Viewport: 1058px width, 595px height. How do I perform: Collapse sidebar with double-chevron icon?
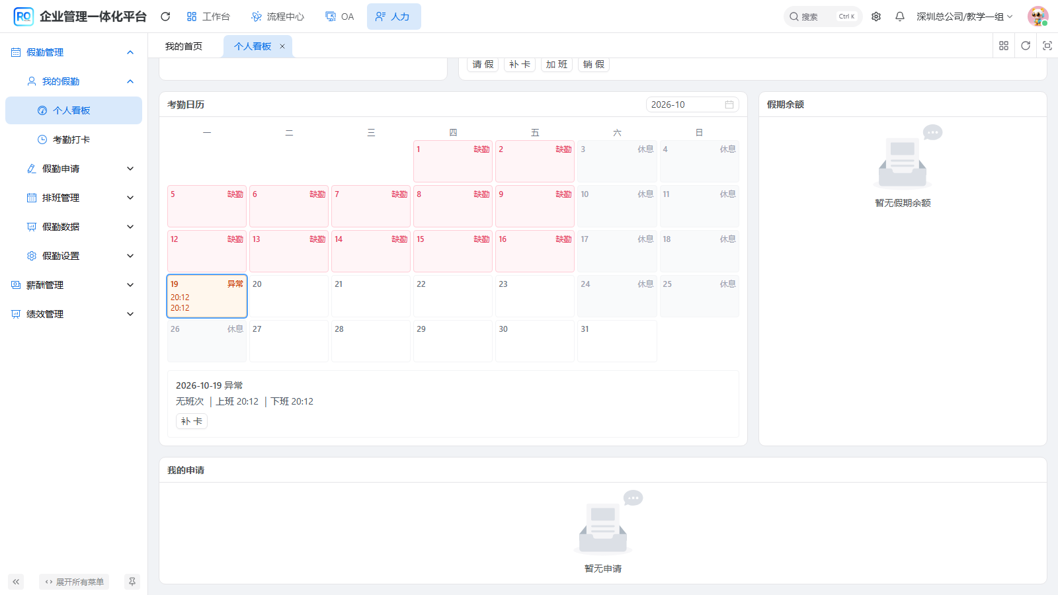click(x=16, y=582)
